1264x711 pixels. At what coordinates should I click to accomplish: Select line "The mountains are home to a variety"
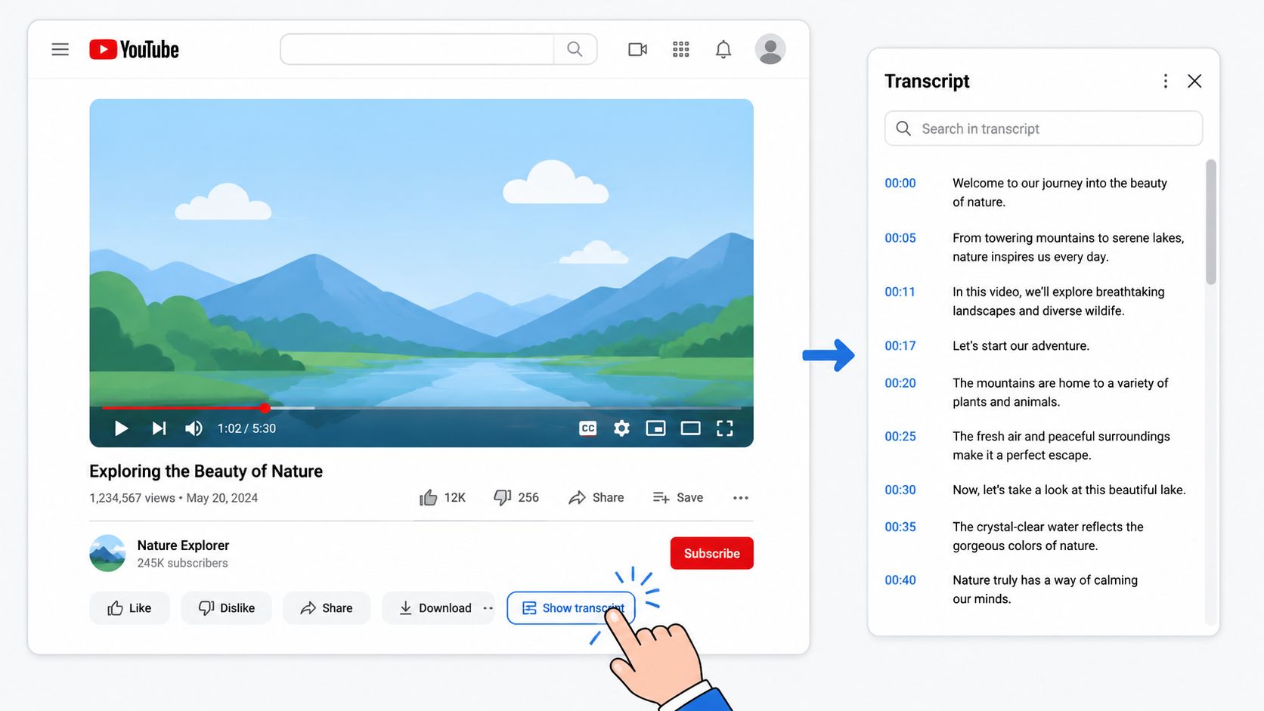pos(1060,383)
